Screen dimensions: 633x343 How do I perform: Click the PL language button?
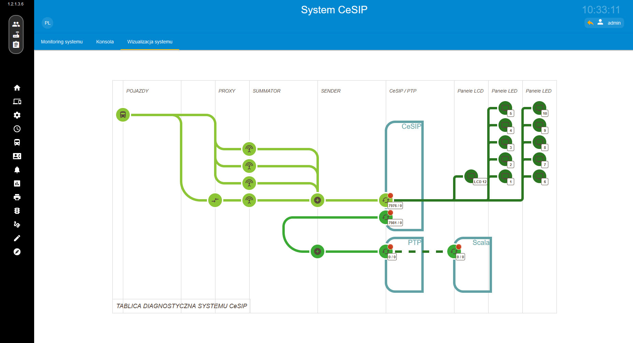click(x=47, y=23)
